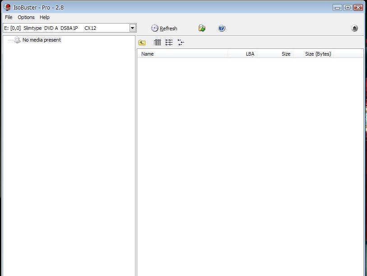Maximize the IsoBuster window
The width and height of the screenshot is (367, 276).
(x=348, y=8)
